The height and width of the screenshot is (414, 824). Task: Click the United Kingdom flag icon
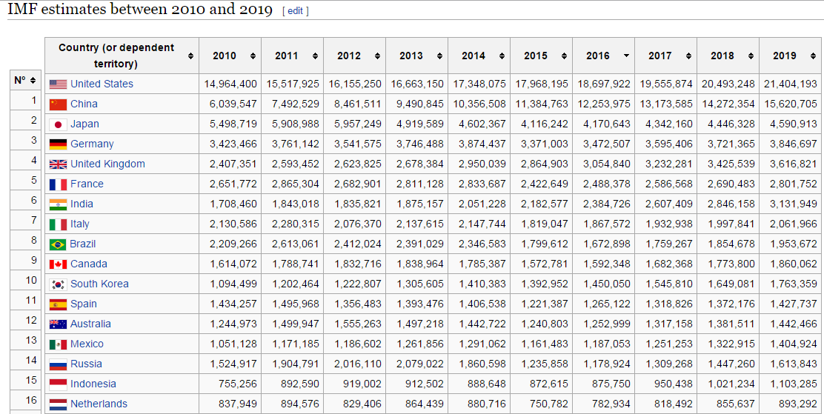pos(58,164)
